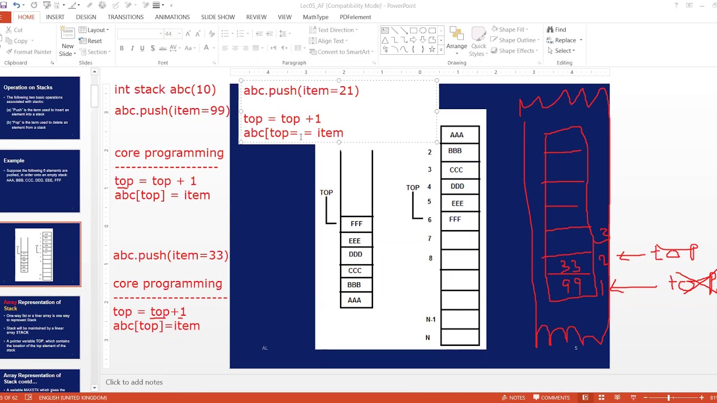Click the New Slide button
This screenshot has width=717, height=403.
(68, 41)
